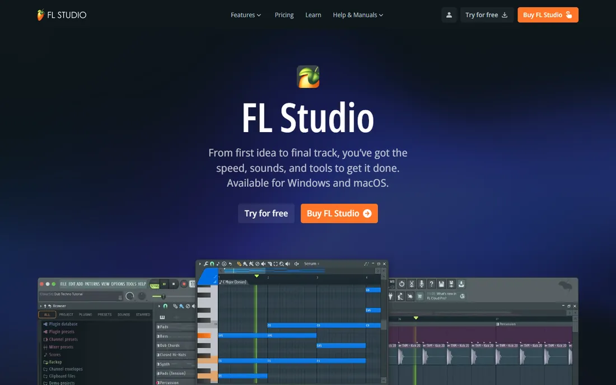Click the Percussion track label in playlist
616x385 pixels.
coord(506,324)
